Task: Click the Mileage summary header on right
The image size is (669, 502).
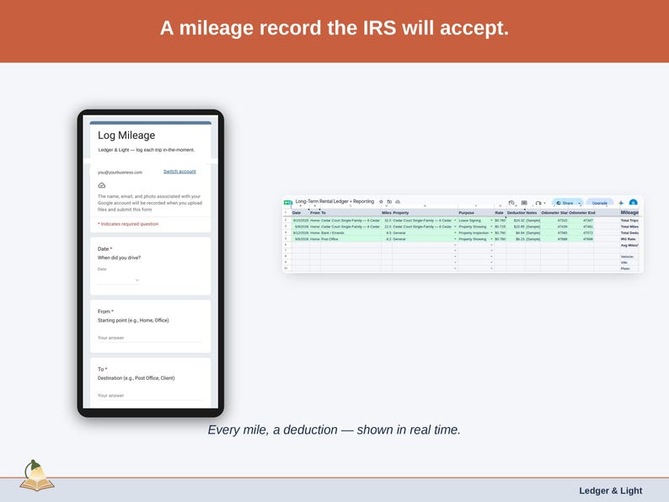Action: (629, 212)
